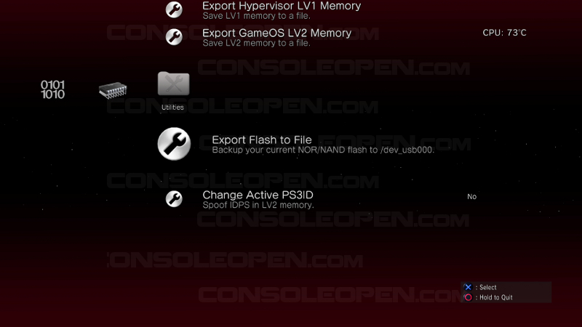The image size is (582, 327).
Task: Click the Export GameOS LV2 Memory wrench icon
Action: [174, 37]
